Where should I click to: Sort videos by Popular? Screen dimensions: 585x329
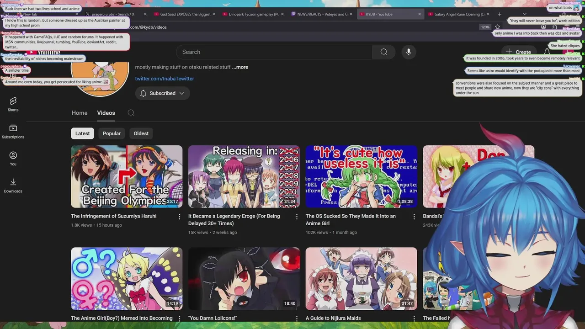click(x=112, y=133)
